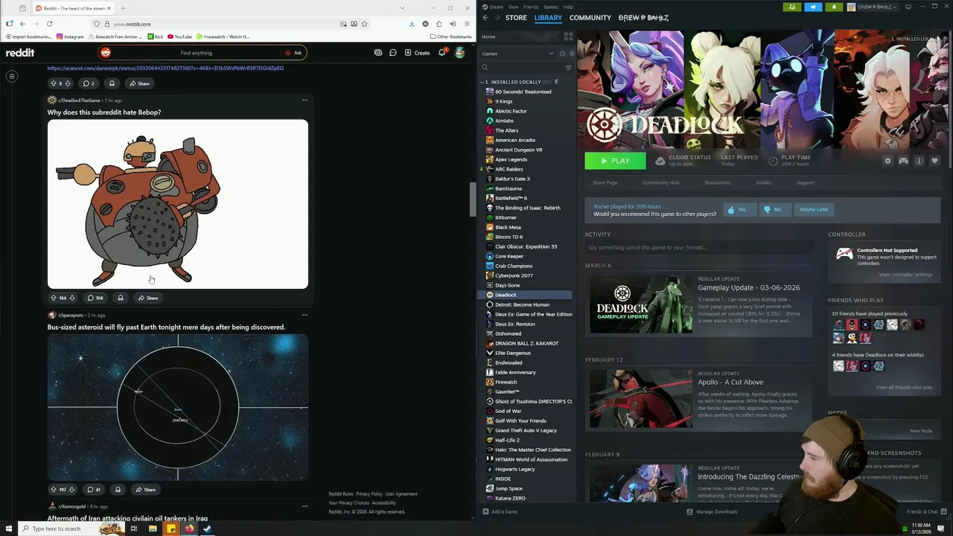Collapse the Installed Locally category
953x536 pixels.
click(481, 82)
